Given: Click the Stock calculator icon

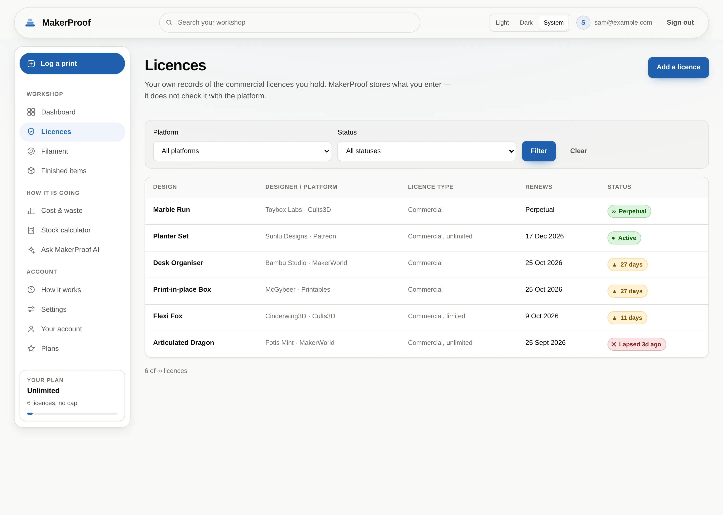Looking at the screenshot, I should pos(31,230).
